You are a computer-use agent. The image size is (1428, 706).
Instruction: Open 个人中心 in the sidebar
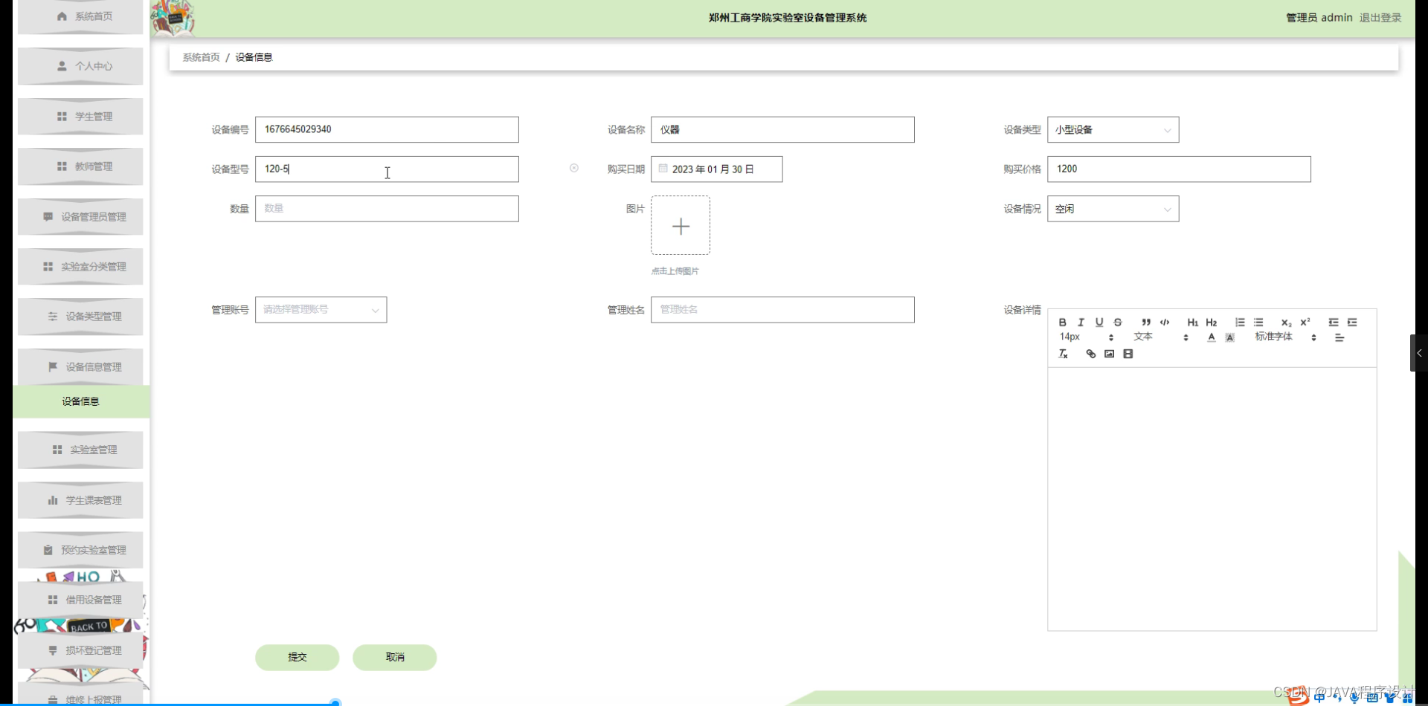80,66
